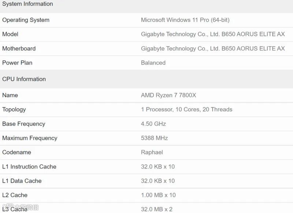The width and height of the screenshot is (293, 213).
Task: Select the L1 Instruction Cache label
Action: (x=29, y=166)
